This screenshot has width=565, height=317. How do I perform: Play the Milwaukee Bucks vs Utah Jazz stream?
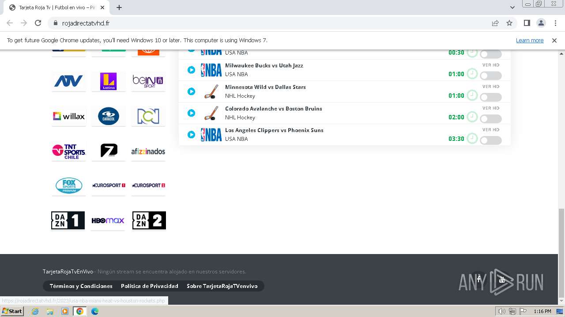coord(191,70)
